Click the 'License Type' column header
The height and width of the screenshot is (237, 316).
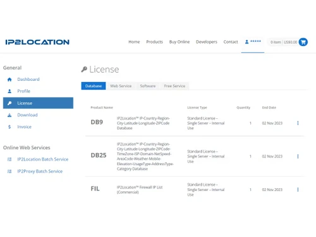pyautogui.click(x=197, y=107)
